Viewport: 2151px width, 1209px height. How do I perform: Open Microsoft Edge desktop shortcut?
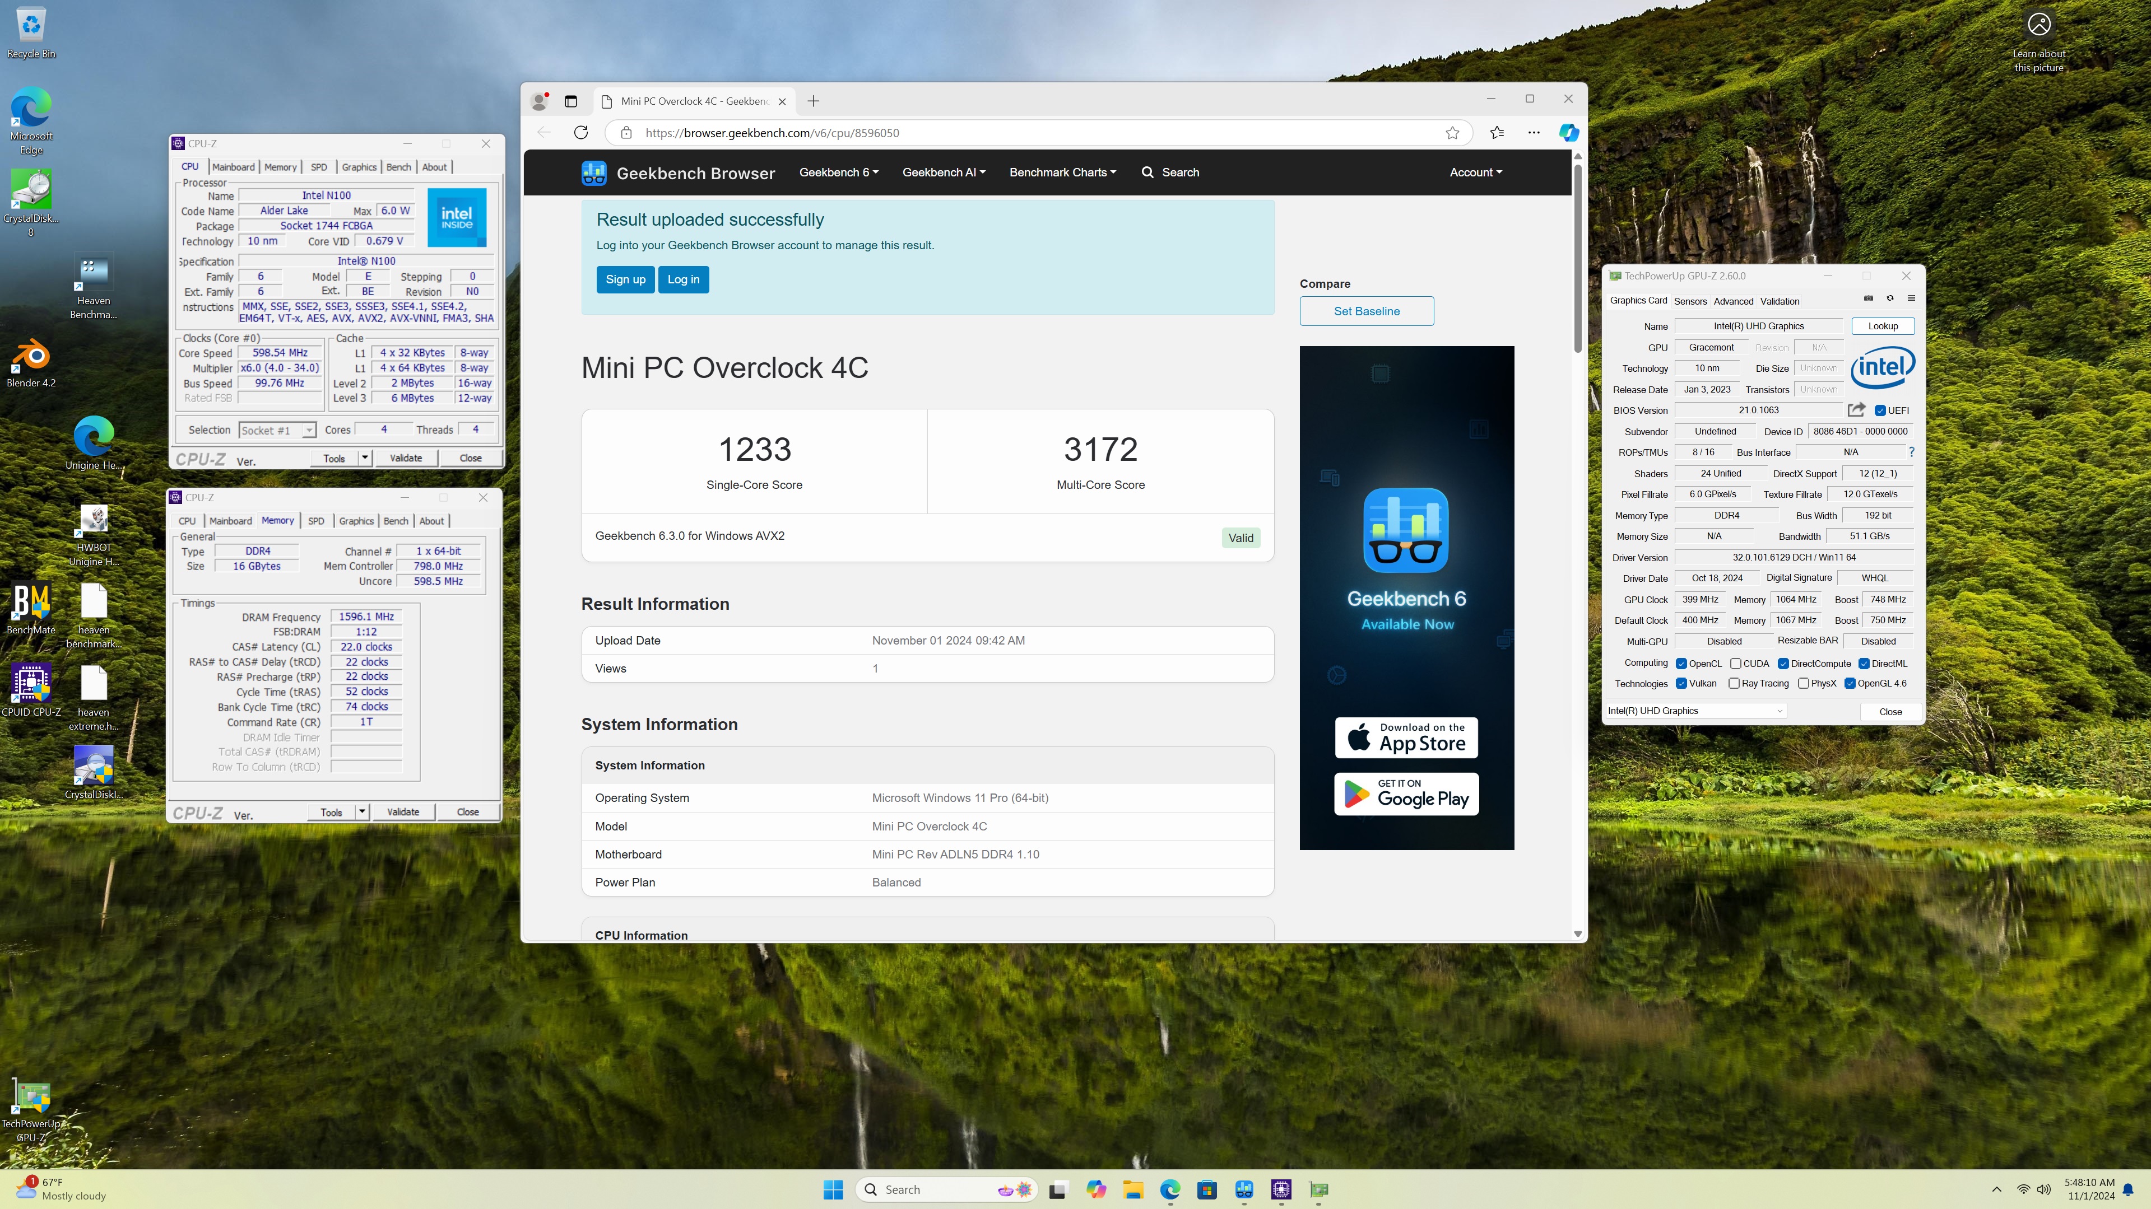click(x=31, y=122)
